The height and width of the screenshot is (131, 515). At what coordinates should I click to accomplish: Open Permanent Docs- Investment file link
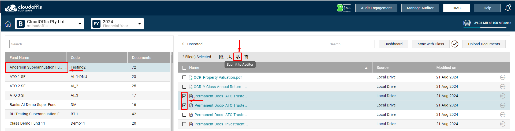[221, 124]
